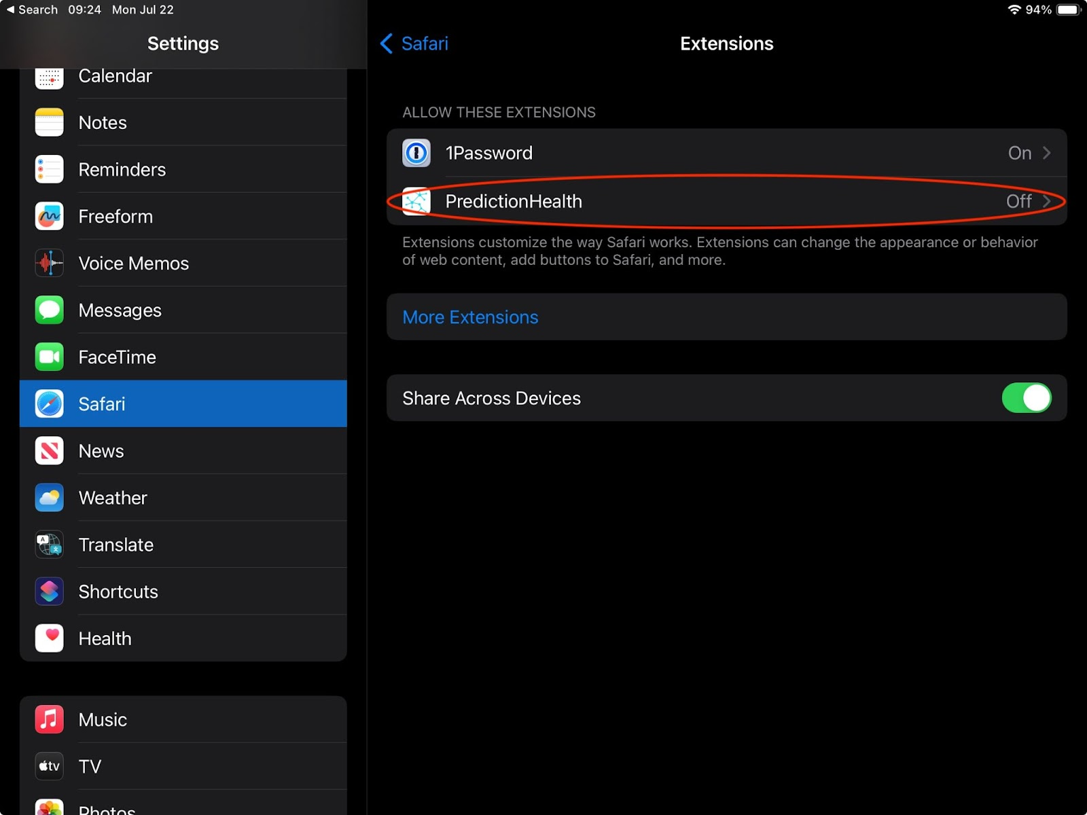The width and height of the screenshot is (1087, 815).
Task: Tap the Music note icon
Action: click(x=49, y=719)
